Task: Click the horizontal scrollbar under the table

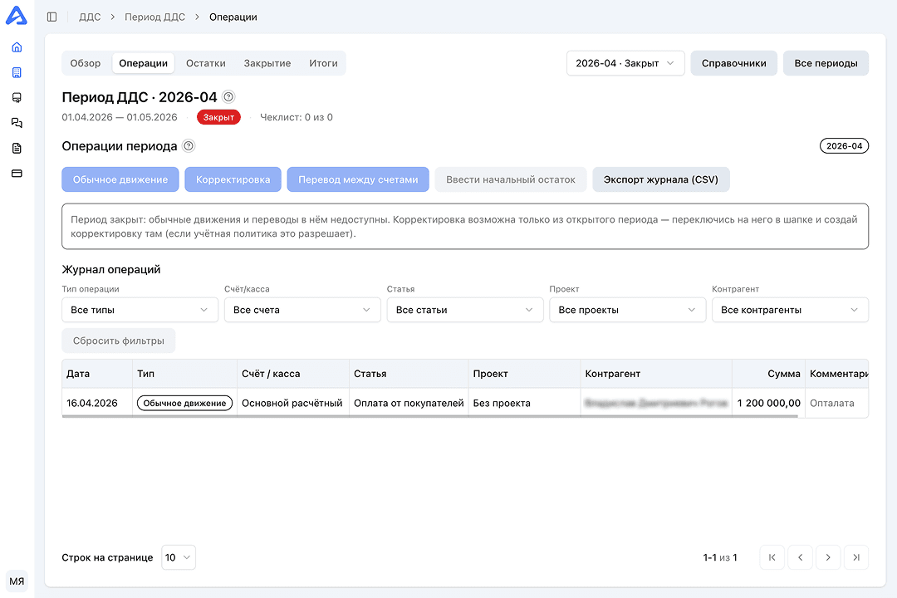Action: click(429, 417)
